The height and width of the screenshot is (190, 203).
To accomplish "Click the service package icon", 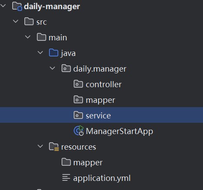I will (78, 115).
